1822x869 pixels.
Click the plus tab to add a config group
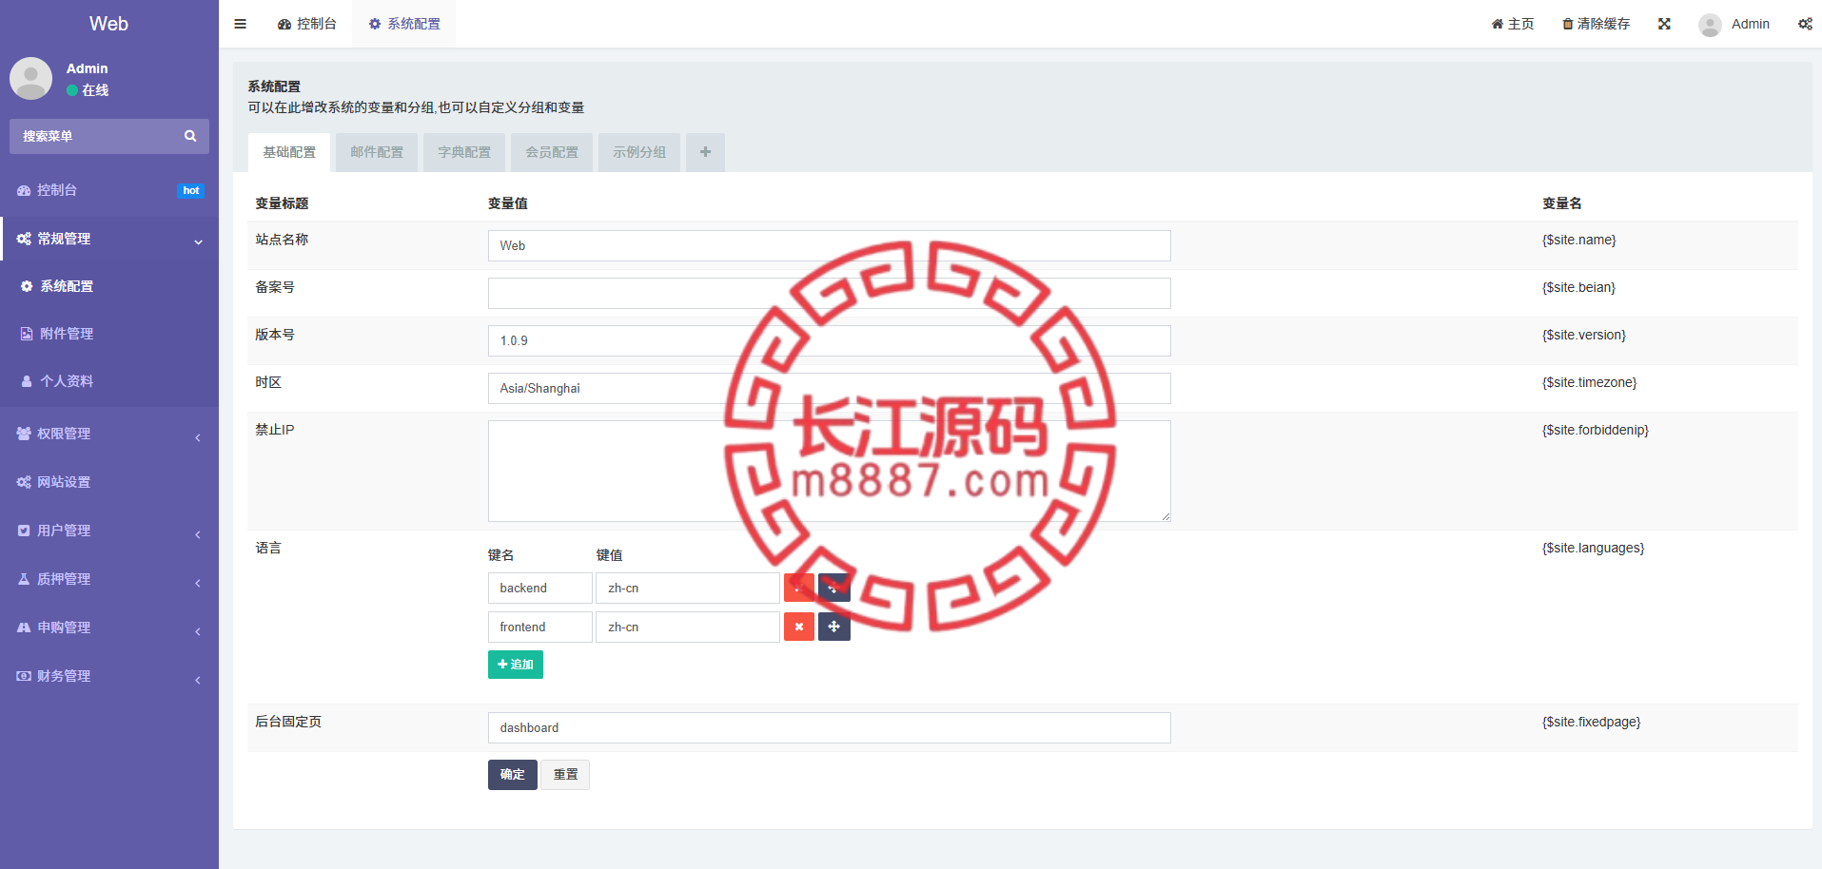(x=705, y=152)
